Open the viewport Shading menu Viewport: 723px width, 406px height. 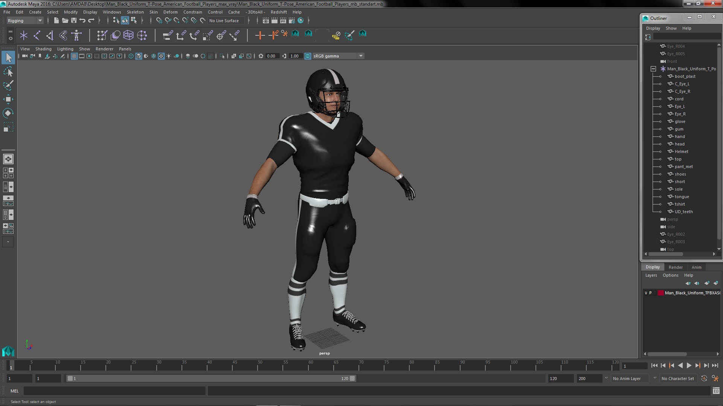[x=43, y=49]
